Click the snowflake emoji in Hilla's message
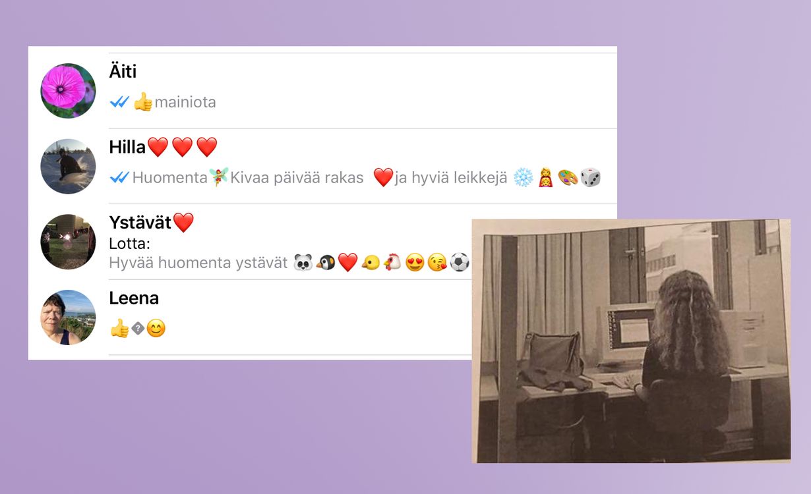The width and height of the screenshot is (811, 494). tap(524, 177)
